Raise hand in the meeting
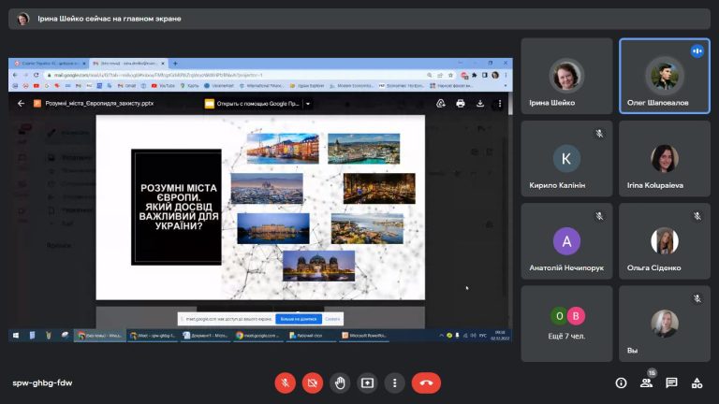The height and width of the screenshot is (404, 719). point(340,382)
